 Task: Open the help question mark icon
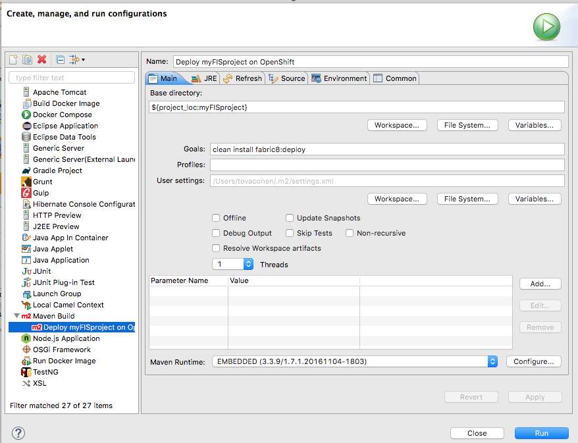[x=18, y=433]
